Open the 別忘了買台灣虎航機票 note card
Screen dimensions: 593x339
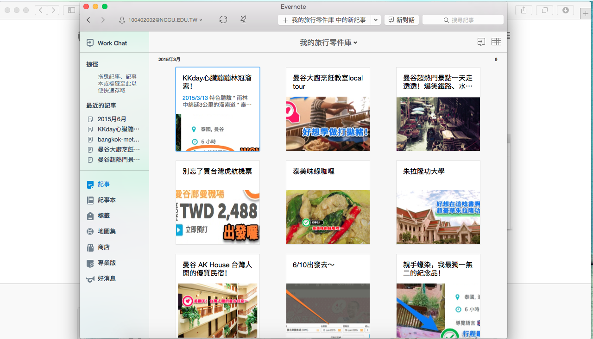click(x=218, y=203)
